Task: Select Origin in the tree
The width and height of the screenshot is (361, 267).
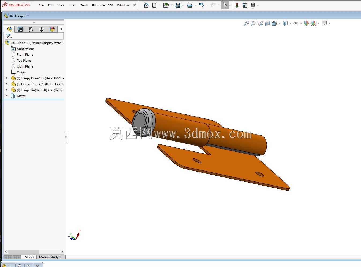Action: [21, 72]
